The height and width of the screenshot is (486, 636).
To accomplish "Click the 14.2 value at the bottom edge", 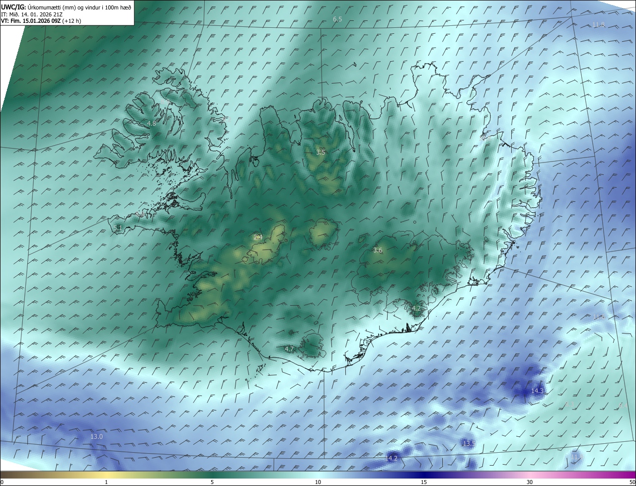I will tap(392, 458).
